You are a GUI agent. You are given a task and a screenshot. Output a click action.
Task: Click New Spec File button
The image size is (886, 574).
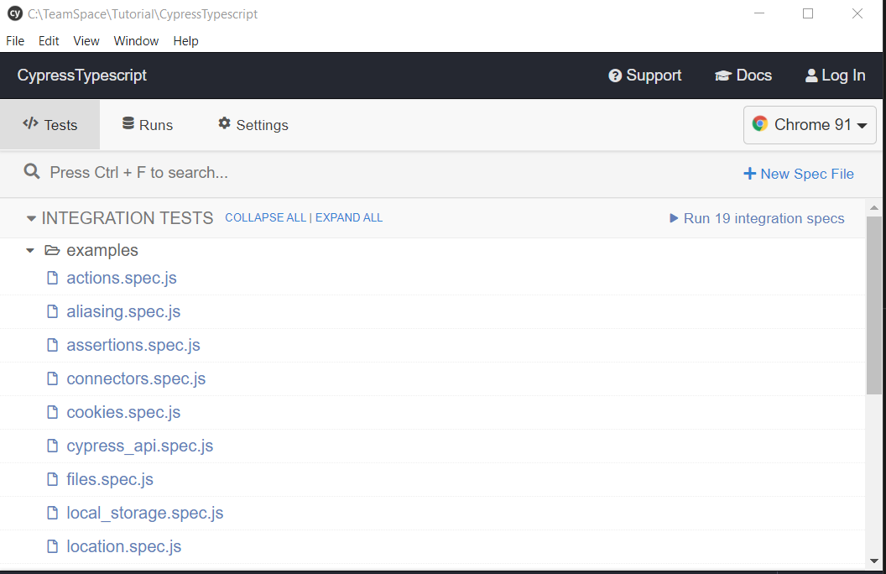(799, 174)
